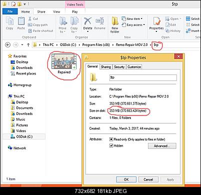Open the Move to dropdown
This screenshot has width=201, height=195.
[x=62, y=25]
